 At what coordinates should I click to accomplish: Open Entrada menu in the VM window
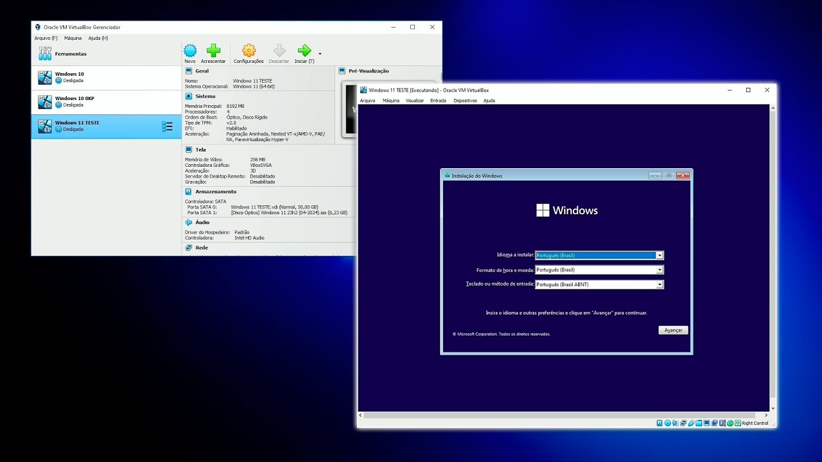(438, 100)
